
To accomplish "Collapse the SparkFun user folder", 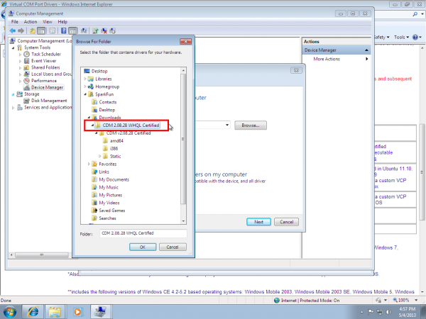I will tap(85, 94).
